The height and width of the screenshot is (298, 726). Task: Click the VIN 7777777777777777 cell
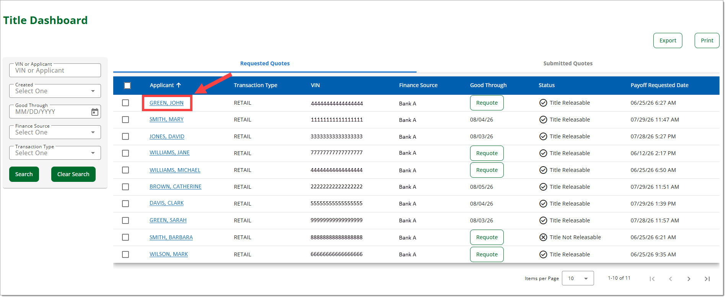pos(337,152)
